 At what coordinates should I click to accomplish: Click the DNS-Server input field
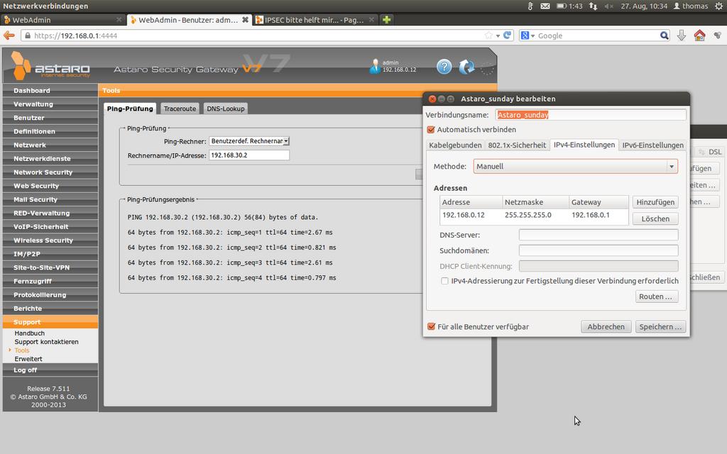coord(598,235)
